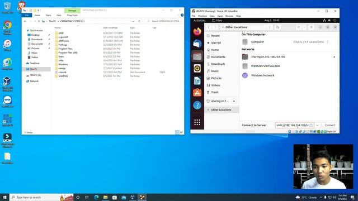Viewport: 358px width, 201px height.
Task: Select Other Locations in the Files sidebar
Action: [222, 110]
